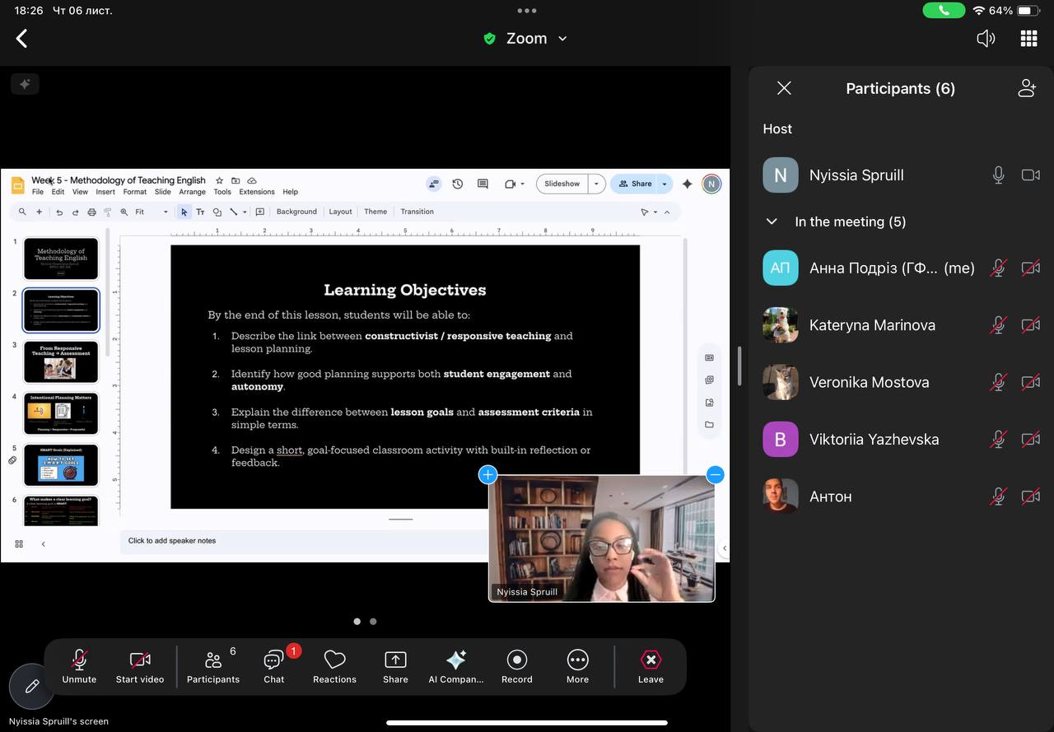This screenshot has width=1054, height=732.
Task: Click the invite participant icon
Action: click(1027, 88)
